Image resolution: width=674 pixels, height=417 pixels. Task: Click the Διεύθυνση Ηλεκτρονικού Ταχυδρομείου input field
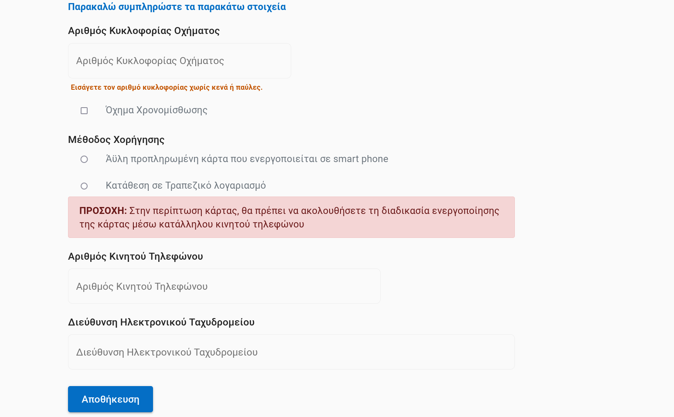pyautogui.click(x=291, y=352)
